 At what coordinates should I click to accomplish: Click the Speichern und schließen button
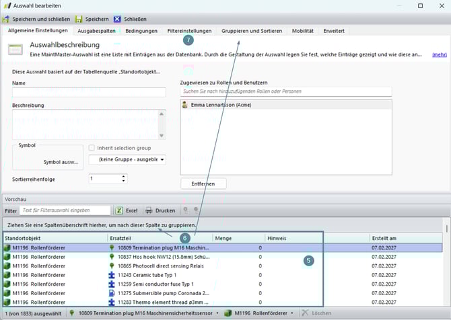(x=36, y=19)
